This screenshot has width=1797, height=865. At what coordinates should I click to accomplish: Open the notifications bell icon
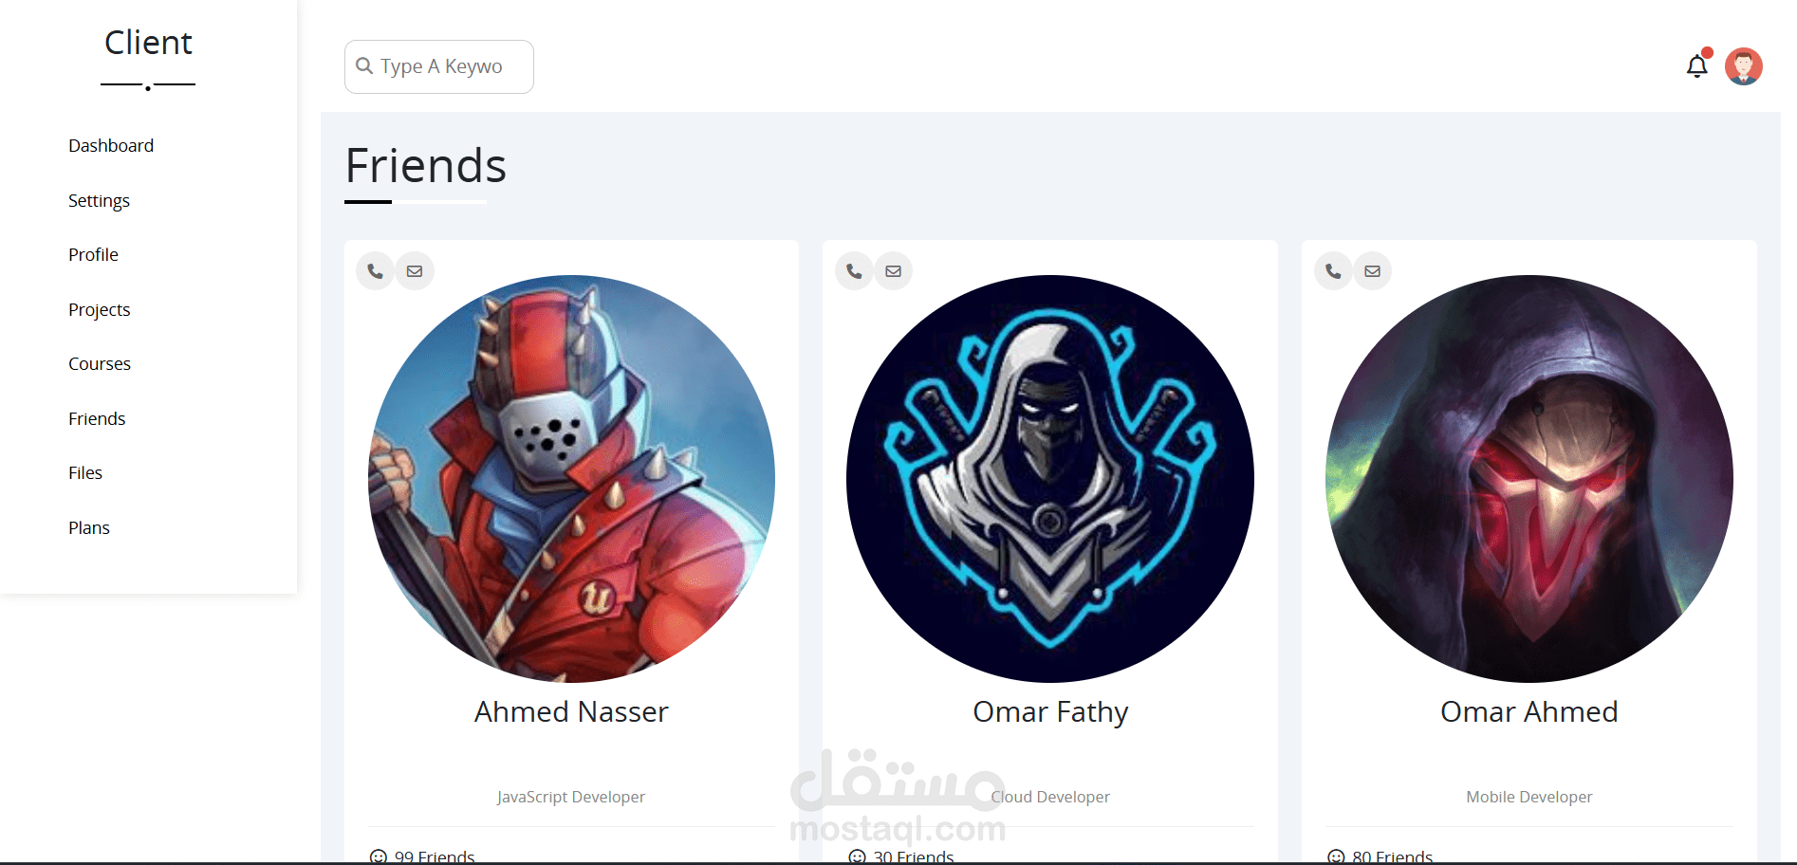coord(1696,66)
